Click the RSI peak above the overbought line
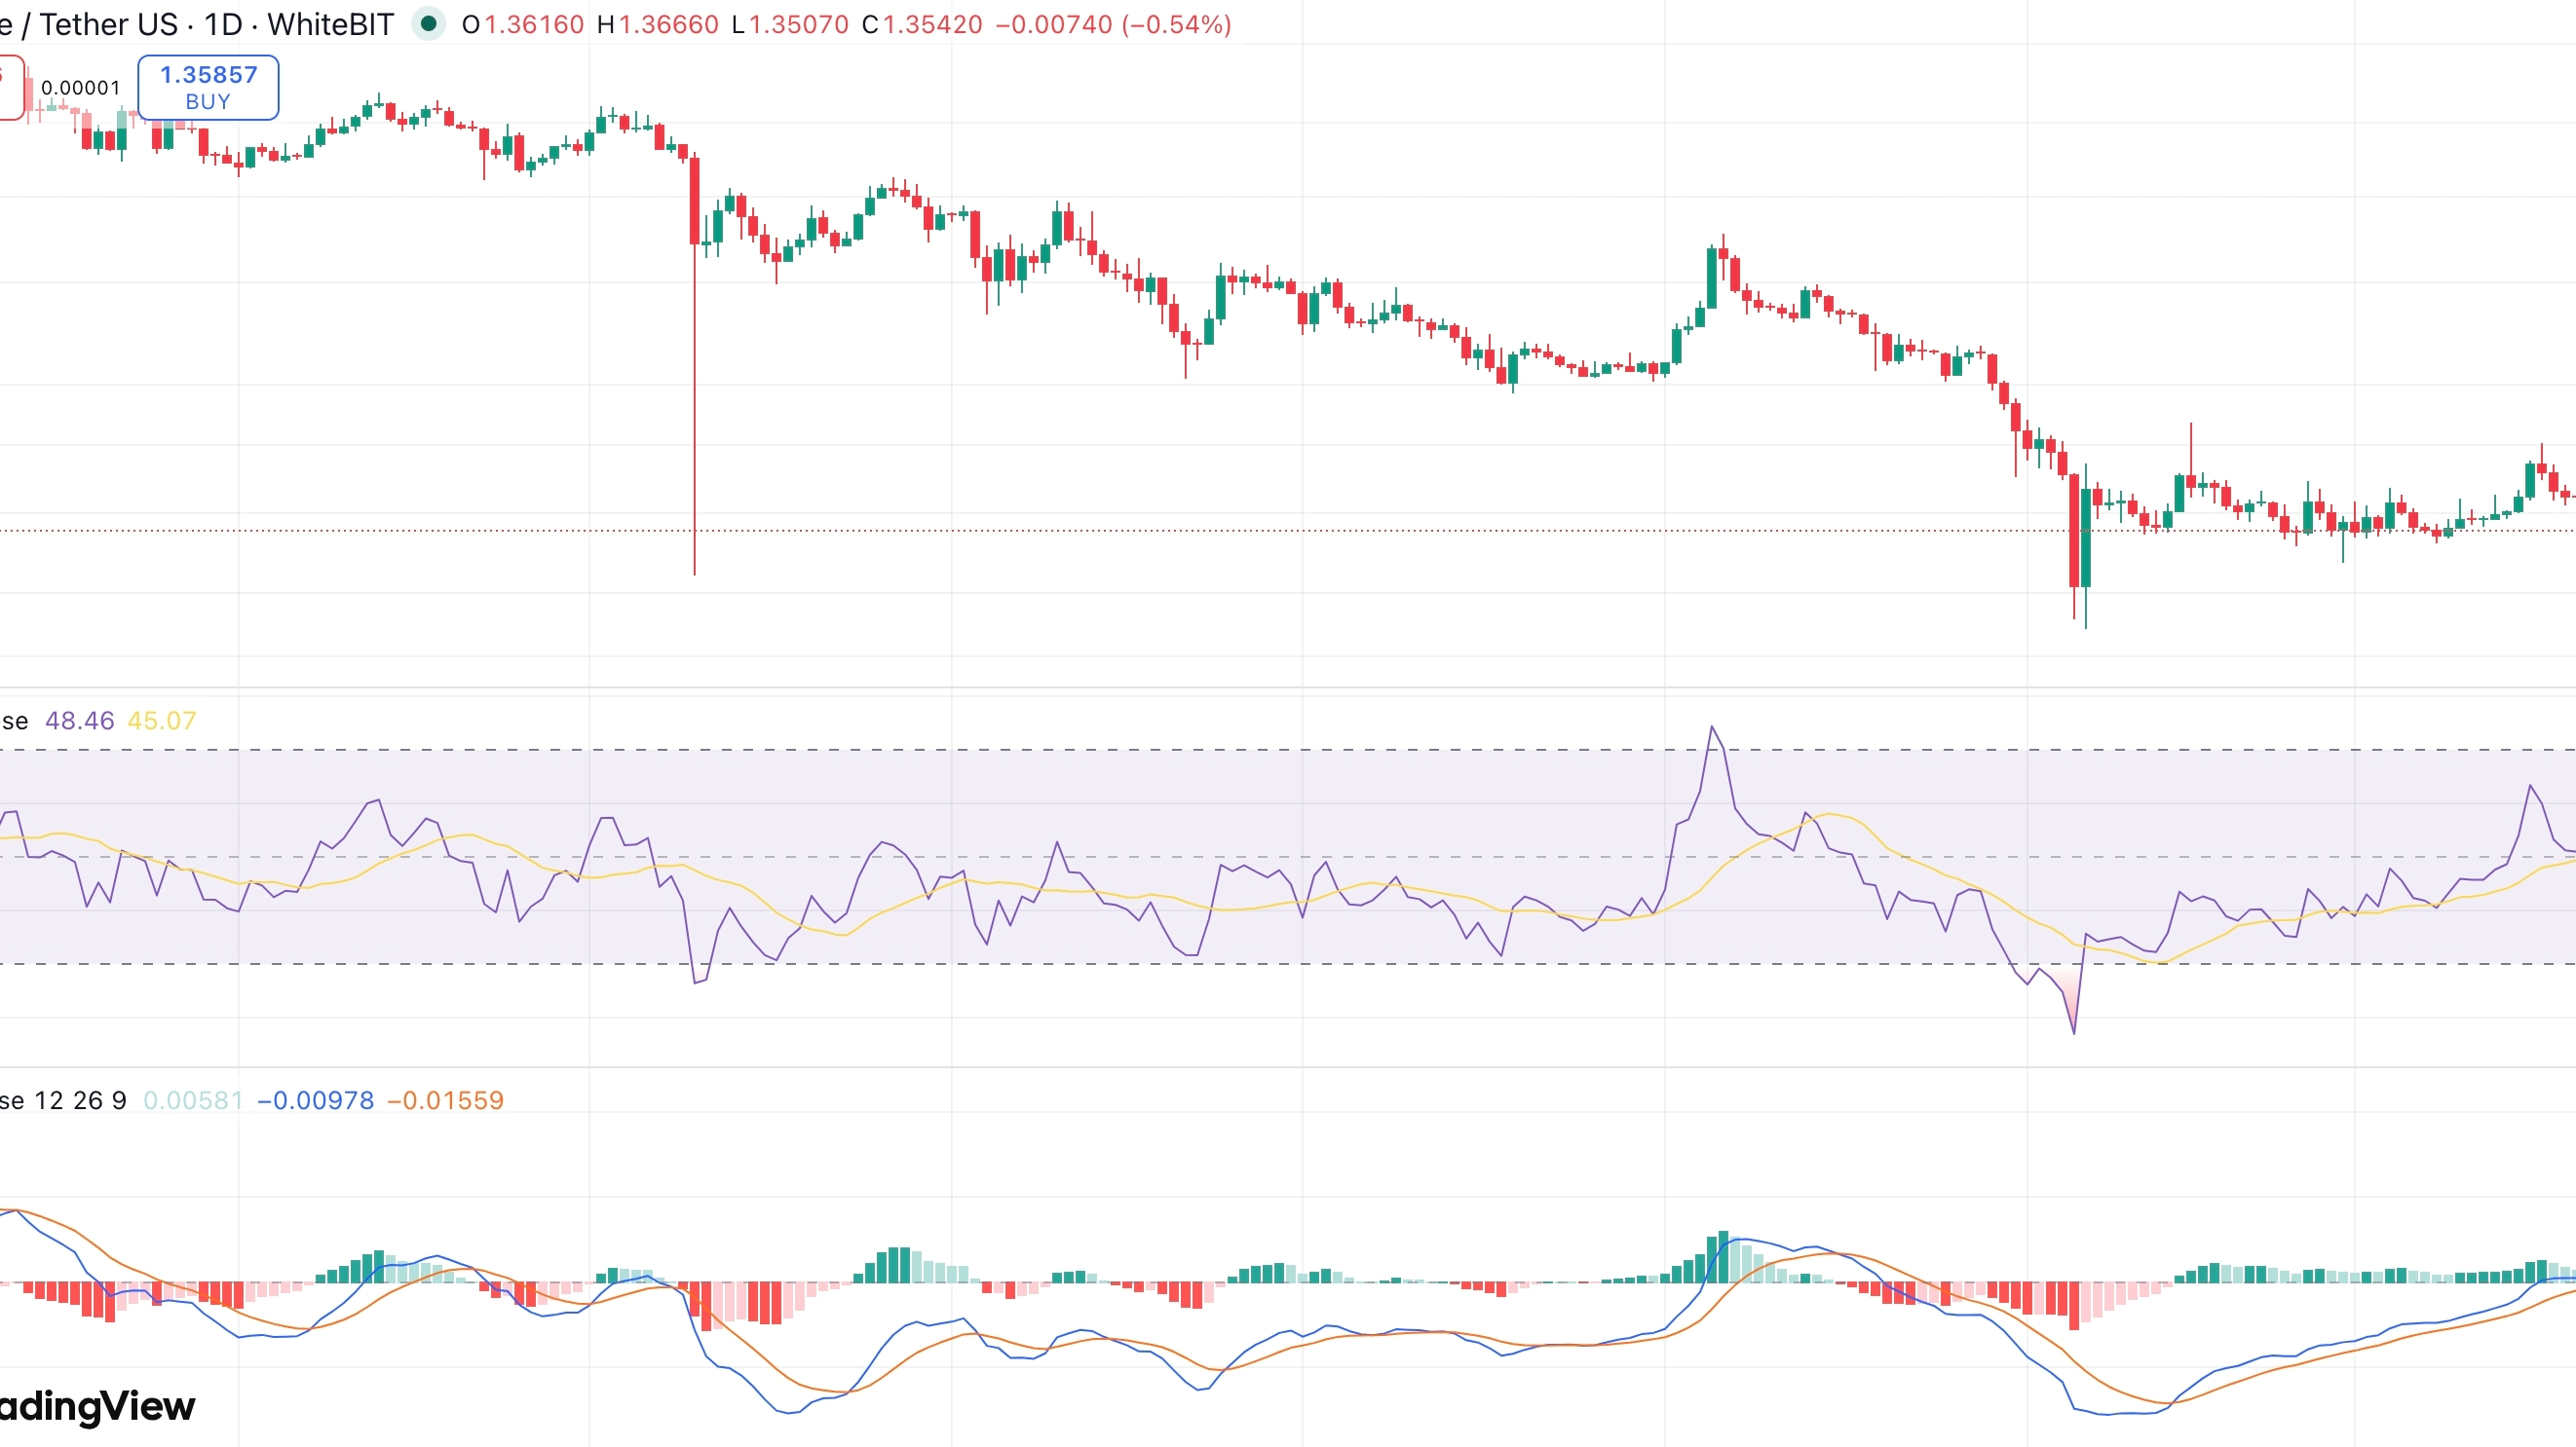 click(1712, 733)
